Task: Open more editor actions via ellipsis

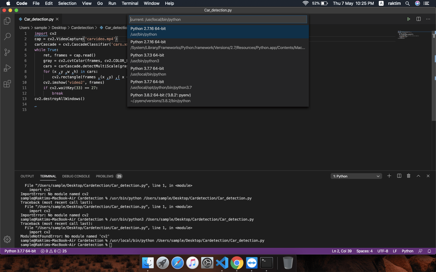Action: 428,19
